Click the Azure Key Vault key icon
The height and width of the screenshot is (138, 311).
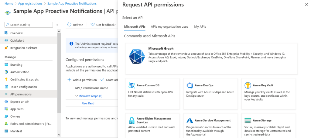point(248,85)
